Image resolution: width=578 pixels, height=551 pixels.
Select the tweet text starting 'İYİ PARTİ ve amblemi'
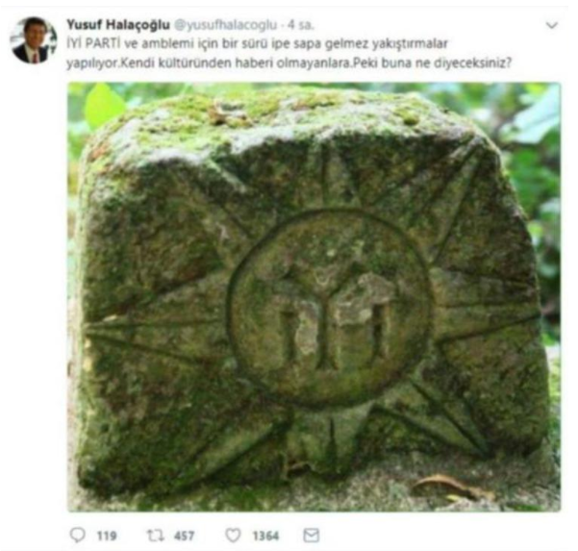[257, 44]
